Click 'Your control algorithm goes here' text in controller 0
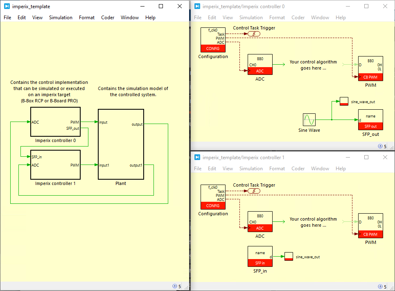 [313, 65]
